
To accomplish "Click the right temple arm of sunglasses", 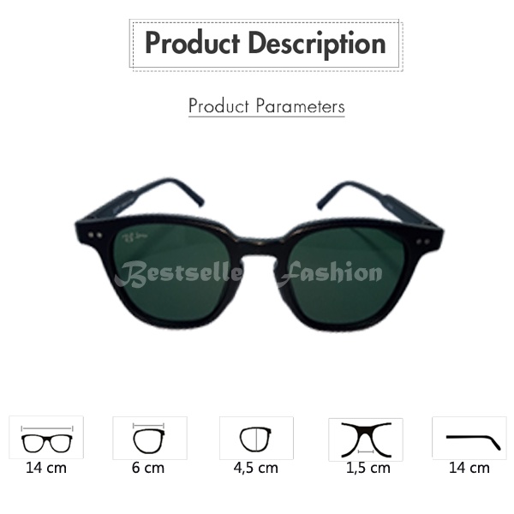I will point(377,200).
